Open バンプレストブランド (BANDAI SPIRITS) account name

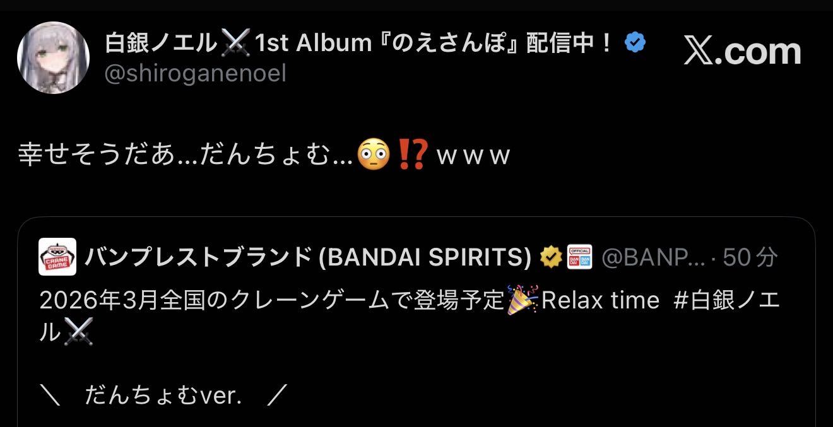pos(308,257)
